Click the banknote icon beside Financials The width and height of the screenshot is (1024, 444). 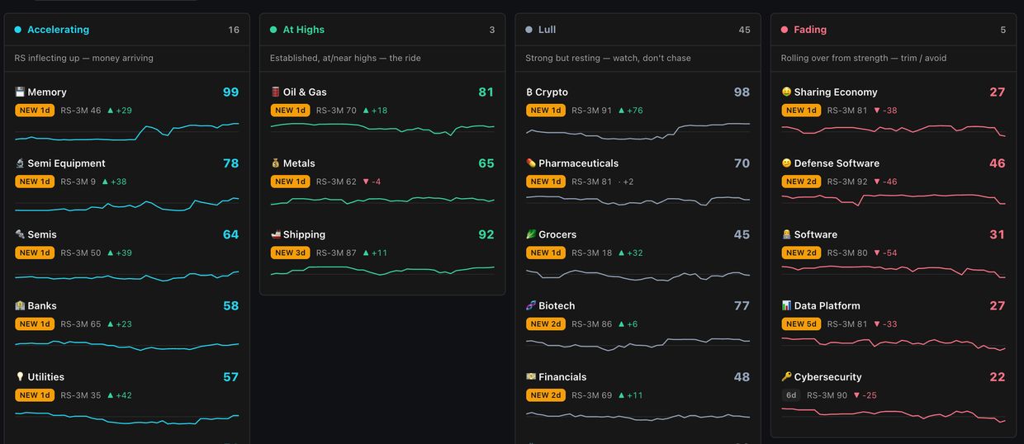point(531,377)
